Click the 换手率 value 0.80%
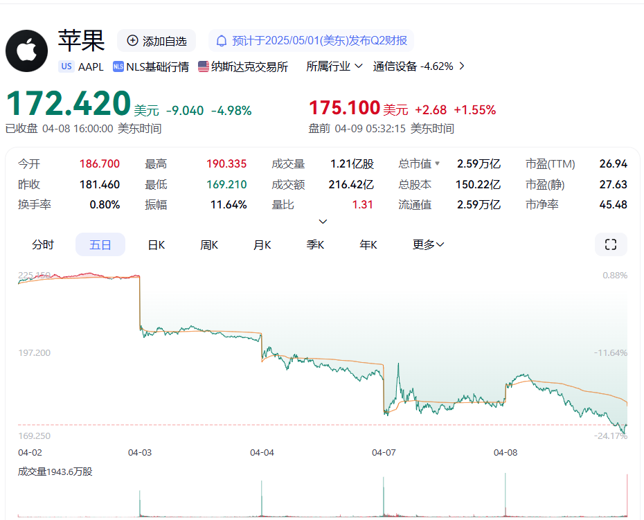Screen dimensions: 644x520 point(105,204)
